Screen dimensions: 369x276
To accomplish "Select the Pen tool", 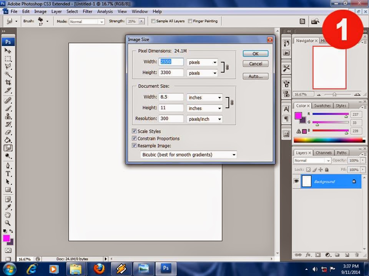I will click(x=8, y=166).
